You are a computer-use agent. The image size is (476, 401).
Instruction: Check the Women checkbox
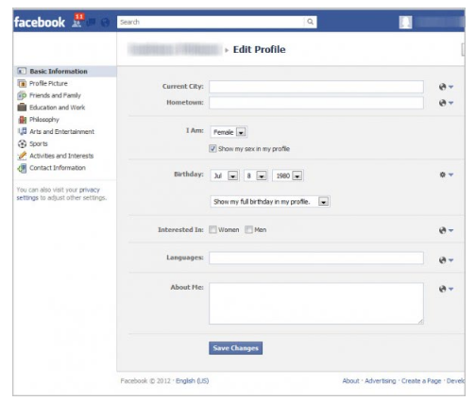coord(212,229)
